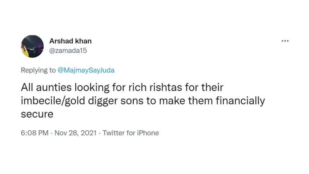Select the 'imbecile/gold' phrase in the tweet

[x=53, y=101]
